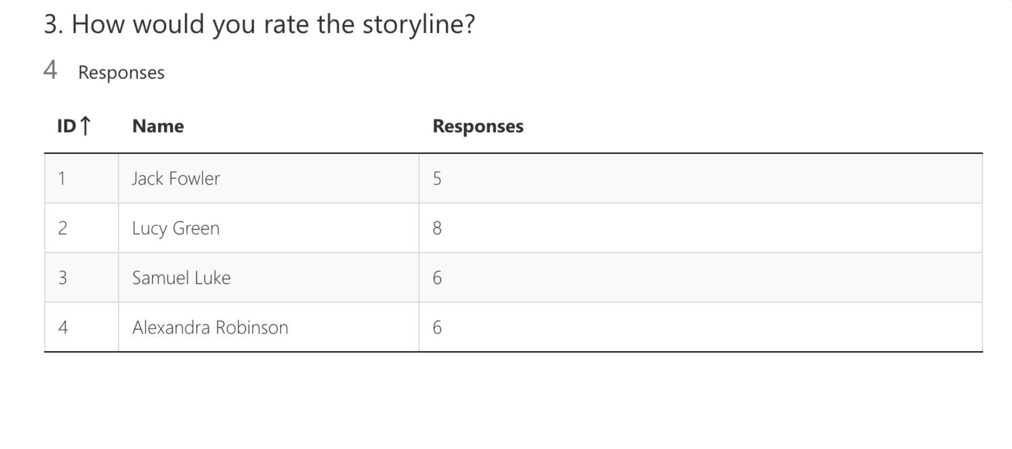This screenshot has width=1012, height=449.
Task: Sort by the ID column header
Action: tap(67, 126)
